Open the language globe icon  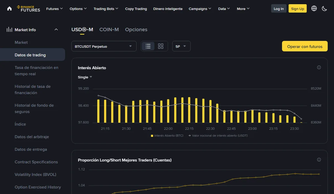pos(314,9)
